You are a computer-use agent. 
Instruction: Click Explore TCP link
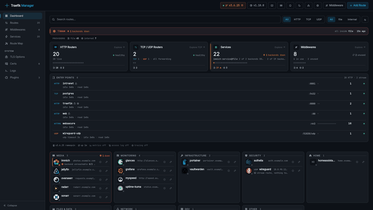tap(197, 47)
